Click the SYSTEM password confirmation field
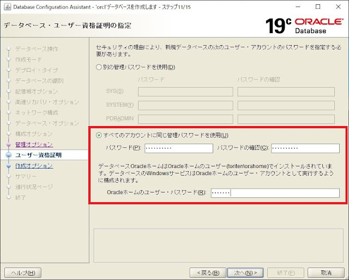The image size is (349, 280). click(286, 105)
